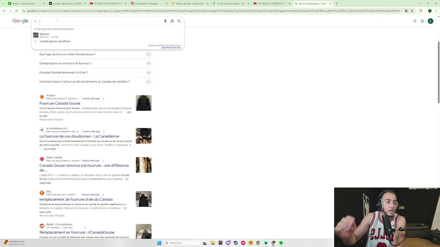Open the Amazon result jacket thumbnail
This screenshot has height=247, width=440.
(144, 103)
